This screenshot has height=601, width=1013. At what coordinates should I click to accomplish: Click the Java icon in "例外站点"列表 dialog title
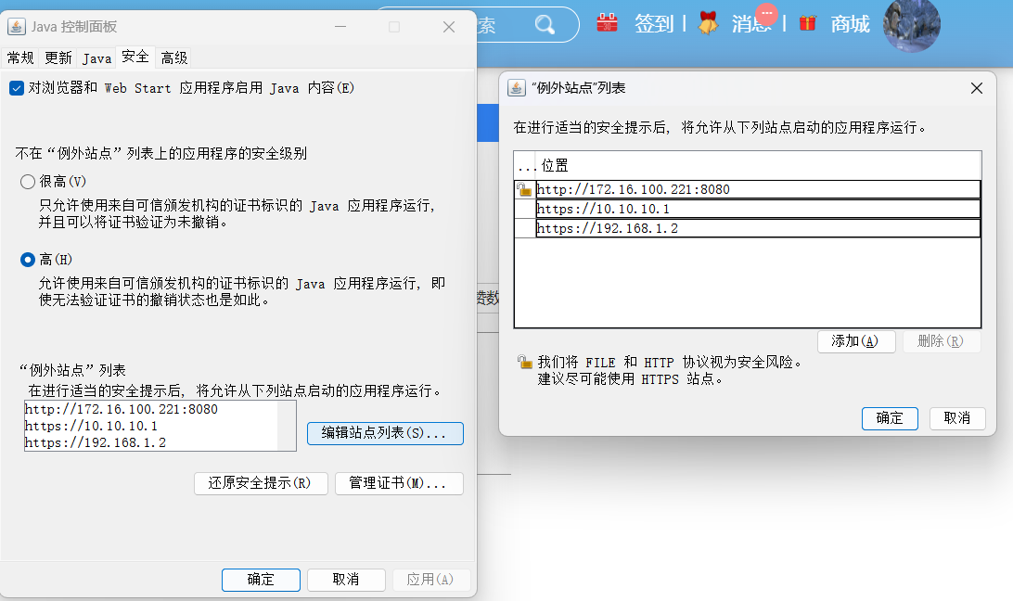tap(516, 88)
